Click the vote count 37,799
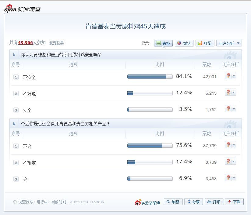 click(210, 146)
